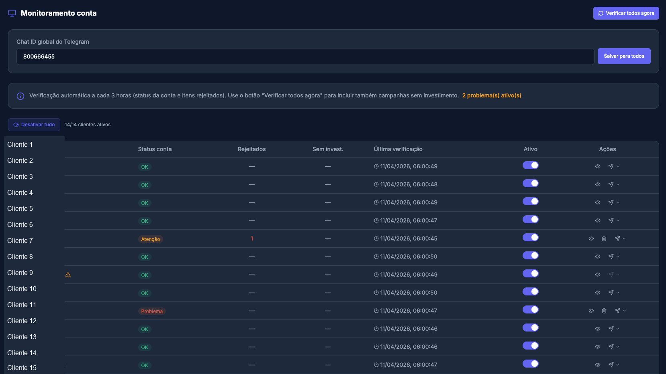Open send chevron in row just above Atenção
This screenshot has width=666, height=374.
click(618, 220)
